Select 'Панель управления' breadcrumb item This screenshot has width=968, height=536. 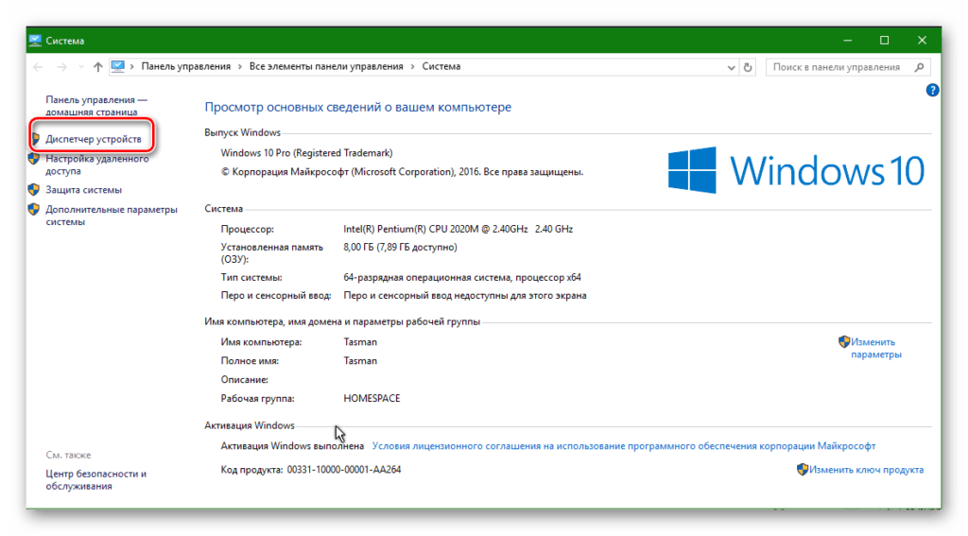(x=185, y=67)
